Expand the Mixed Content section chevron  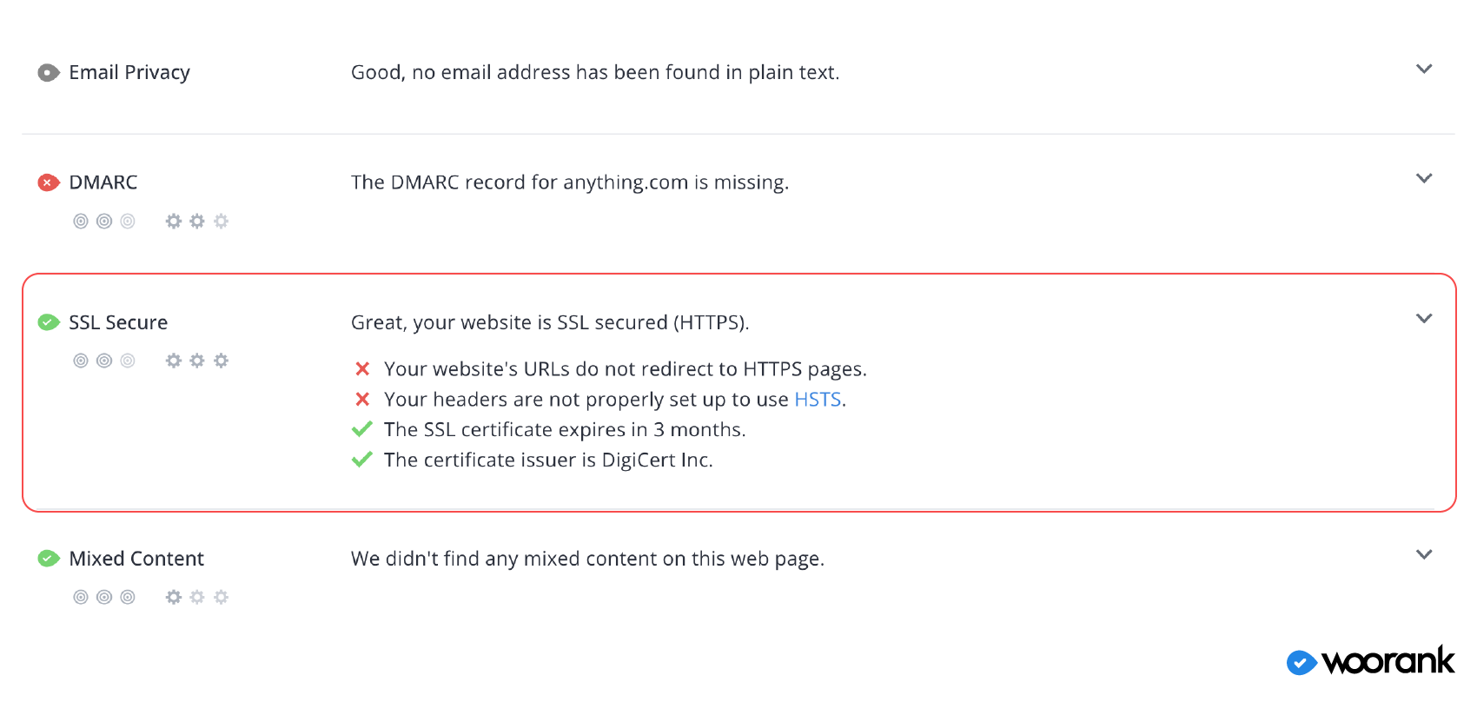1424,554
